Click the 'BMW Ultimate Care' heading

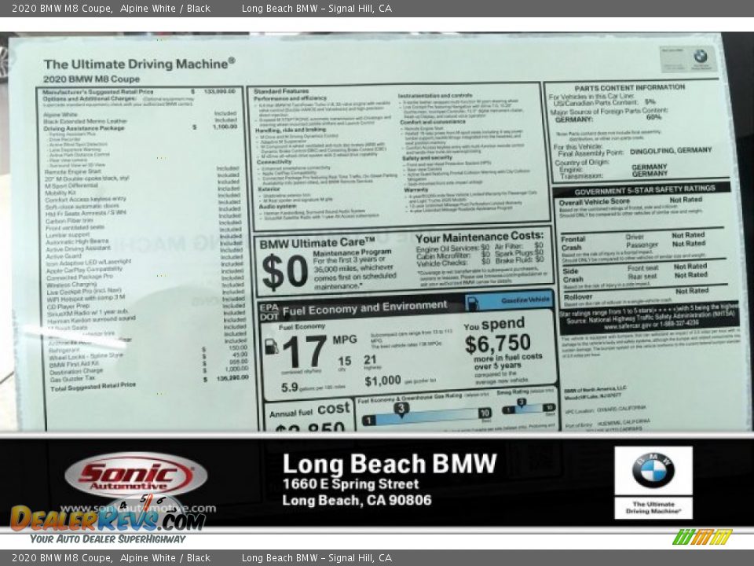coord(317,243)
